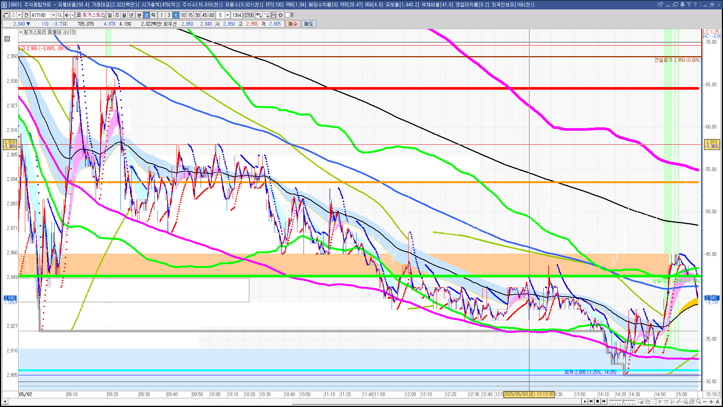Screen dimensions: 723x407
Task: Toggle the checkbox before 핑거스토리 매물대 indicator label
Action: [21, 32]
